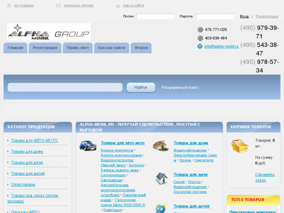Open the 'Камеры заднего вида' link
Screen dimensions: 284x213
[120, 170]
